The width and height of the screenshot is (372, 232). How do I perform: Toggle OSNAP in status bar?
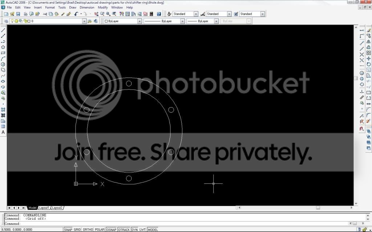[x=111, y=229]
